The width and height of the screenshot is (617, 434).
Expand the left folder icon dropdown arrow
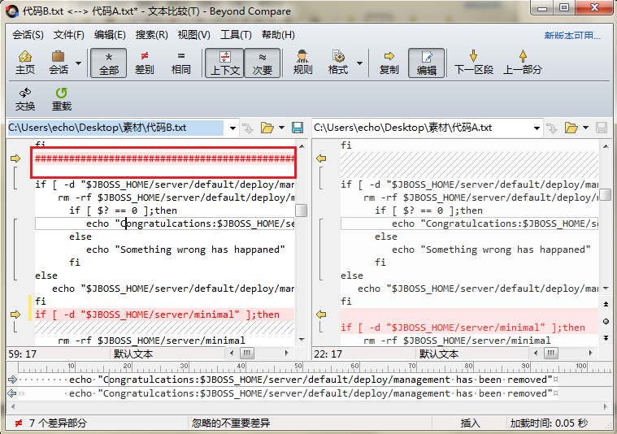pos(282,128)
